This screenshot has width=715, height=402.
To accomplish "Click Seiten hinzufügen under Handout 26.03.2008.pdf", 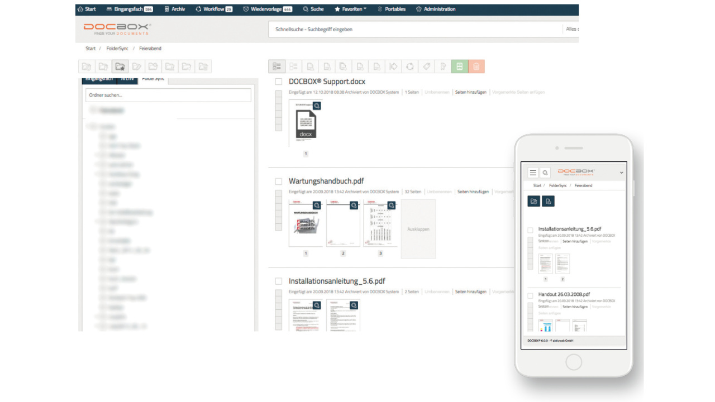I will point(575,307).
